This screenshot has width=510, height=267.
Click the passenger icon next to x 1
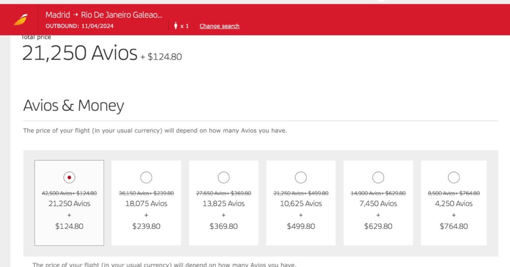[176, 26]
